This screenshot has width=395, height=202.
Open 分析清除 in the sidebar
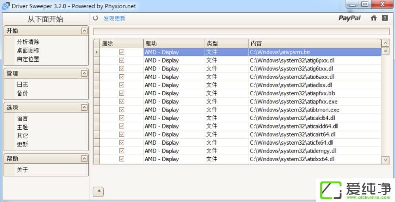coord(28,42)
